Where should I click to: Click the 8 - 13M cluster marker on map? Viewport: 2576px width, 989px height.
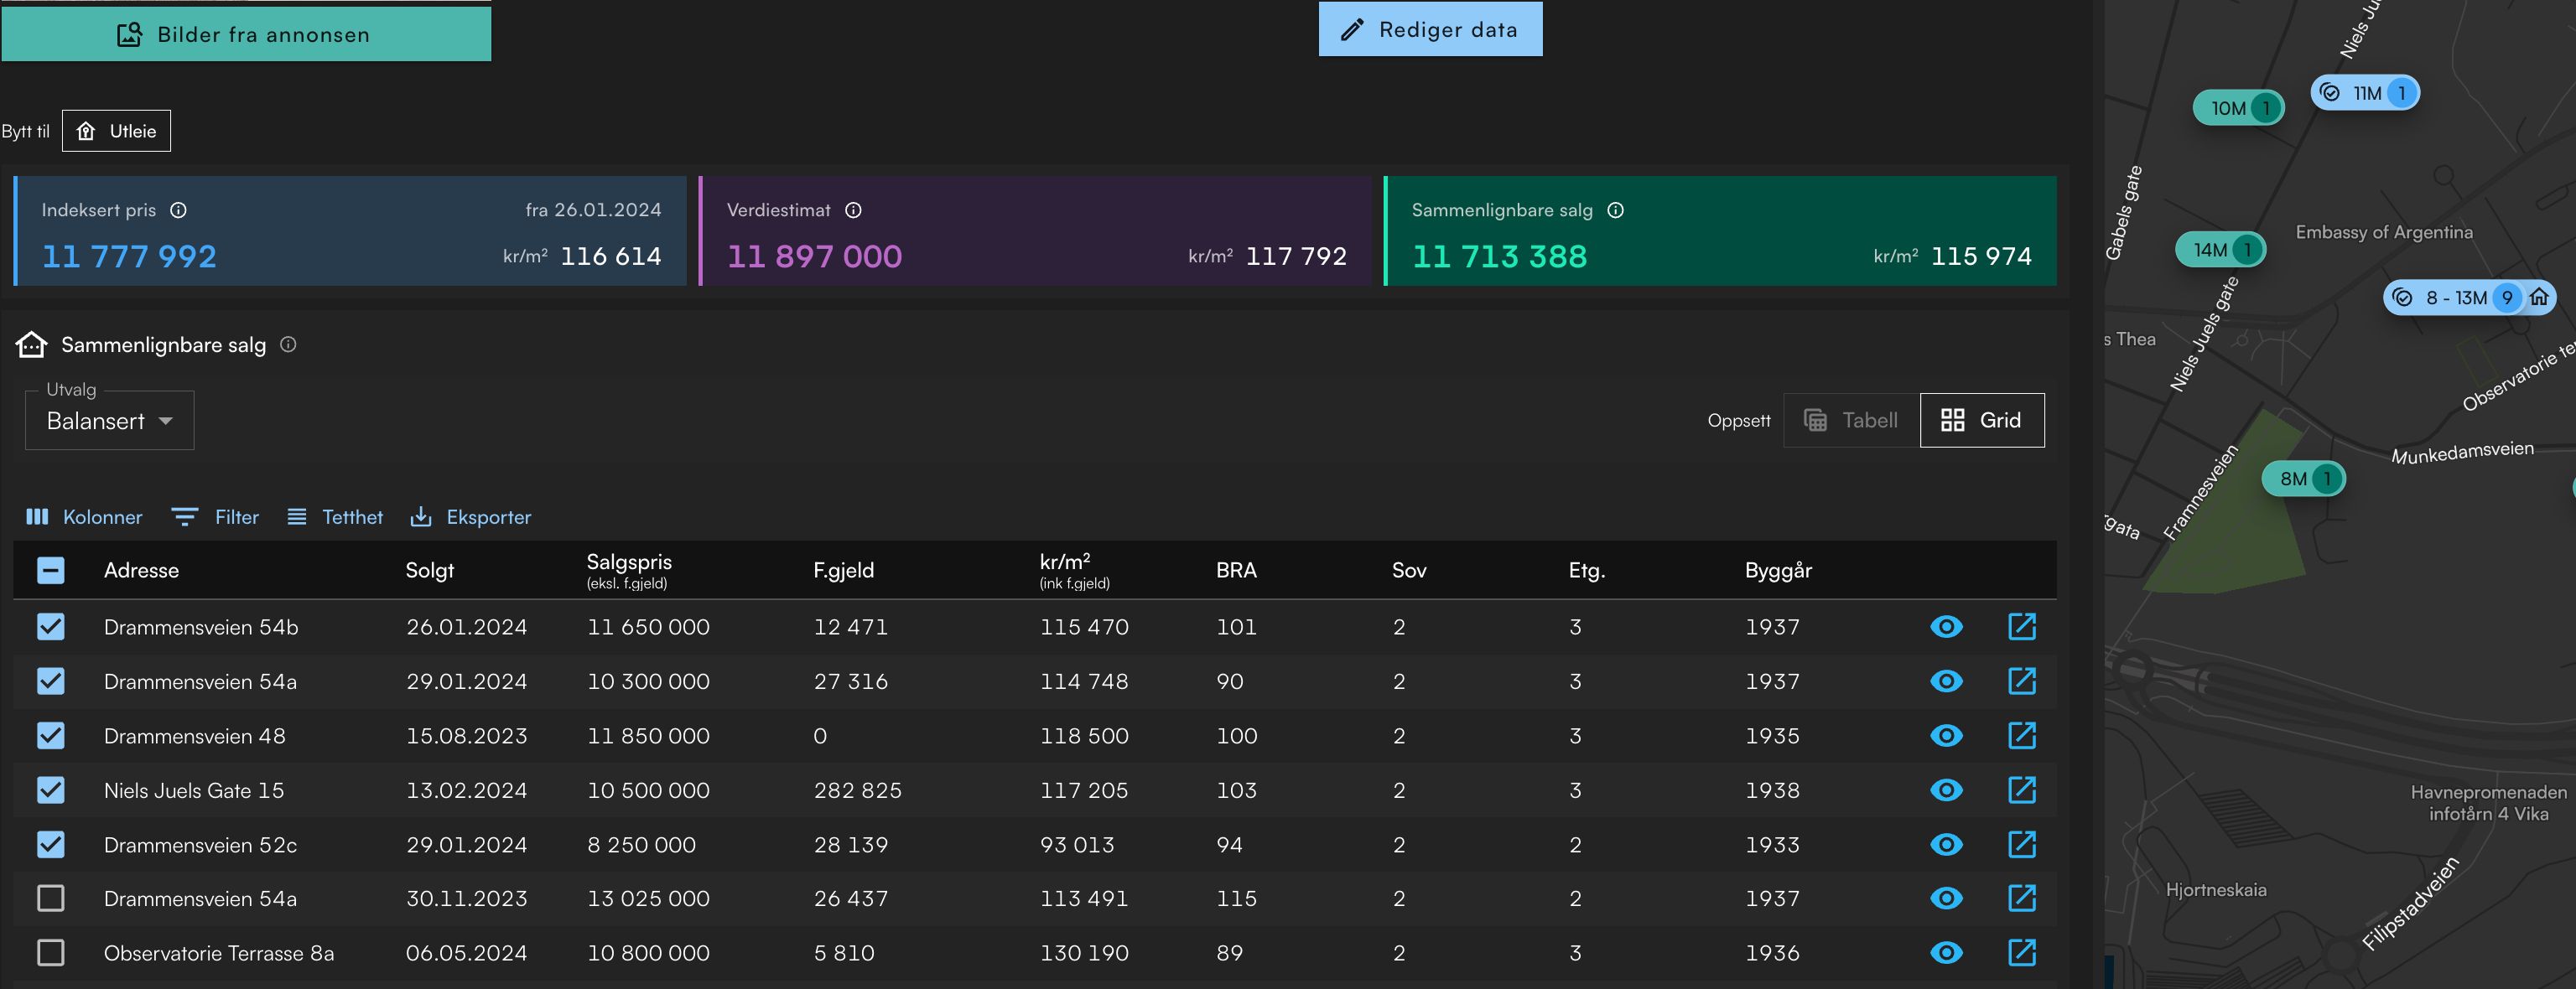click(x=2457, y=298)
